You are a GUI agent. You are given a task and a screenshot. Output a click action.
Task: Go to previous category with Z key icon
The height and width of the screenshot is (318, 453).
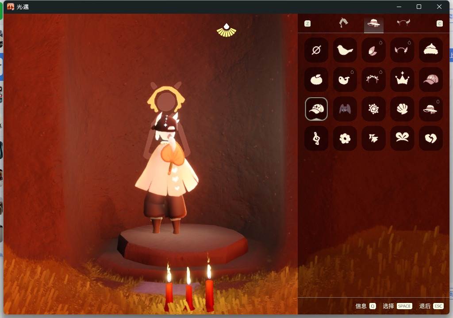point(307,24)
